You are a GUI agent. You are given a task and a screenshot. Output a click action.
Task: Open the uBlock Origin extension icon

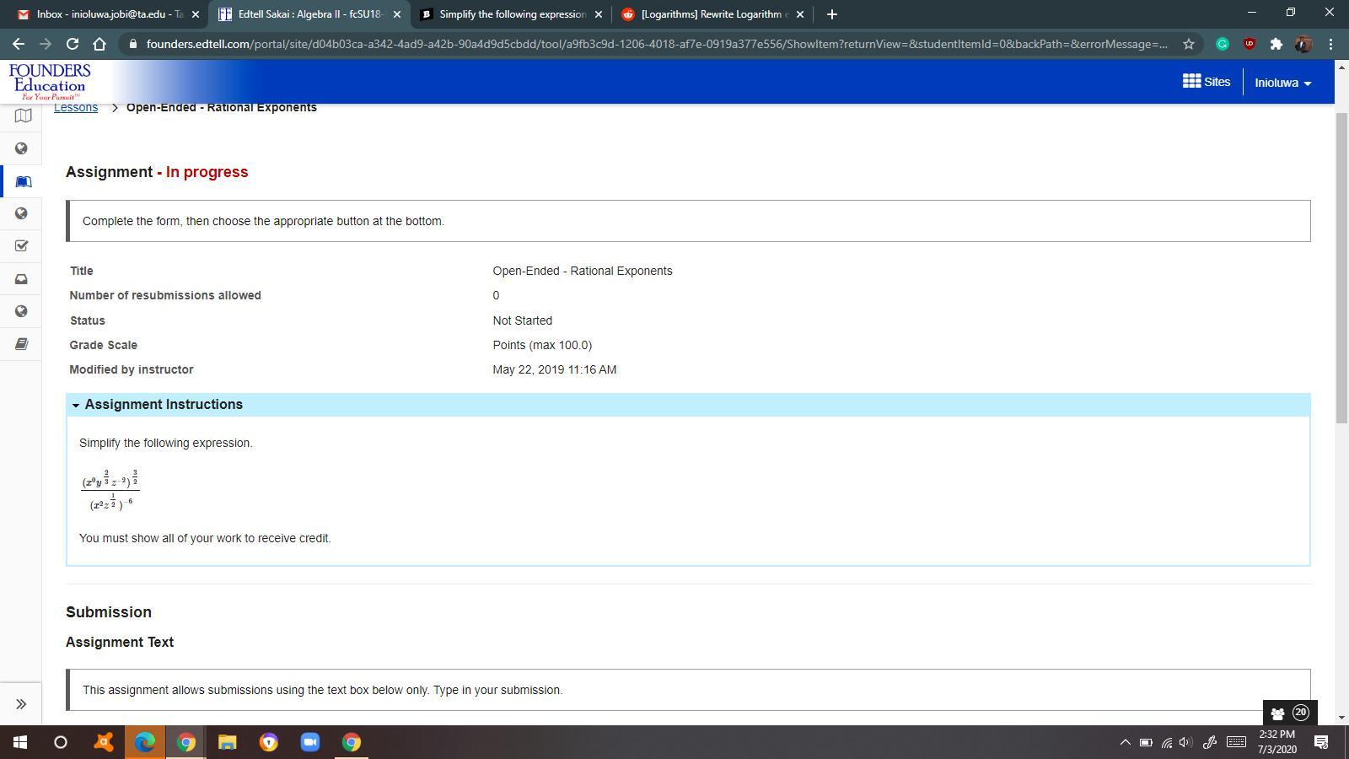point(1249,44)
